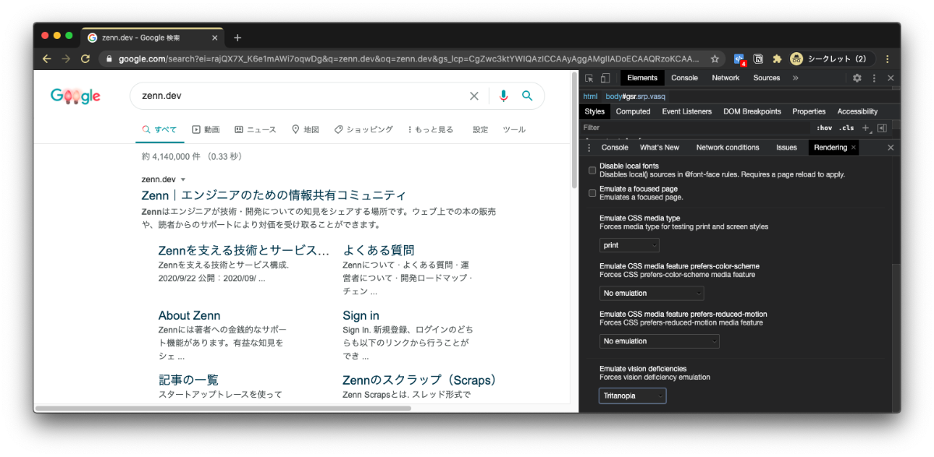
Task: Select the ショッピング search filter tab
Action: click(x=363, y=129)
